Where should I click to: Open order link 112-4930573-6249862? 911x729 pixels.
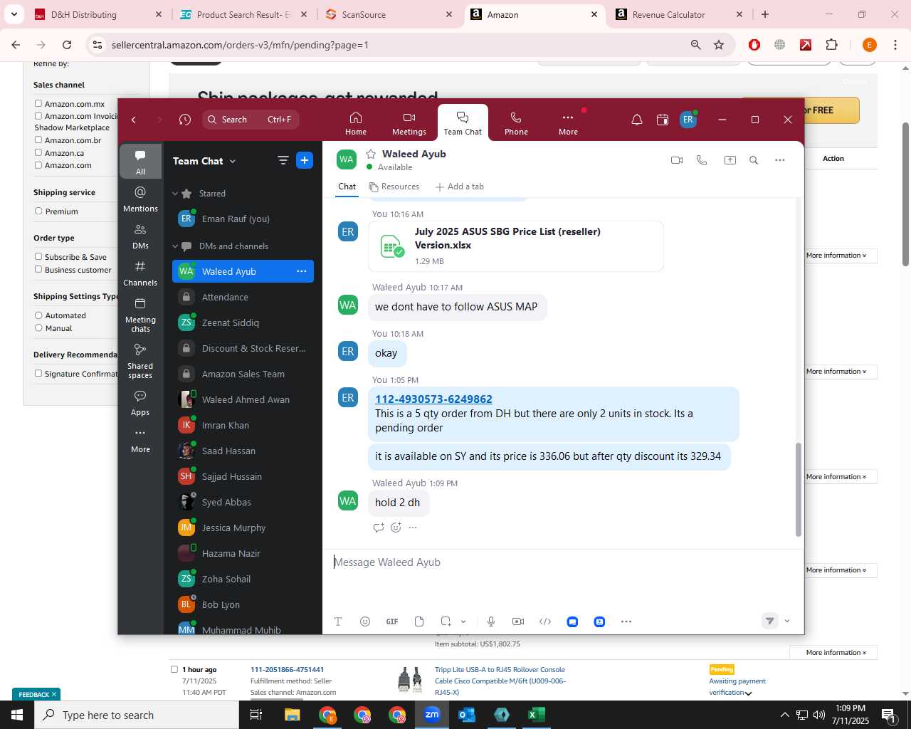(x=433, y=399)
